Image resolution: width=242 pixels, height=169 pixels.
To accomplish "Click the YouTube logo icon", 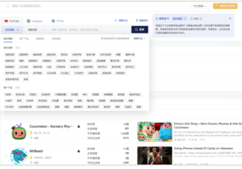I will point(6,21).
